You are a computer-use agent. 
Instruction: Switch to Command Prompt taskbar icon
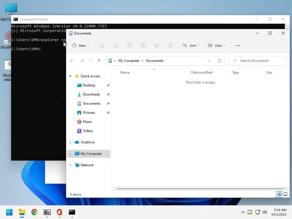click(72, 212)
